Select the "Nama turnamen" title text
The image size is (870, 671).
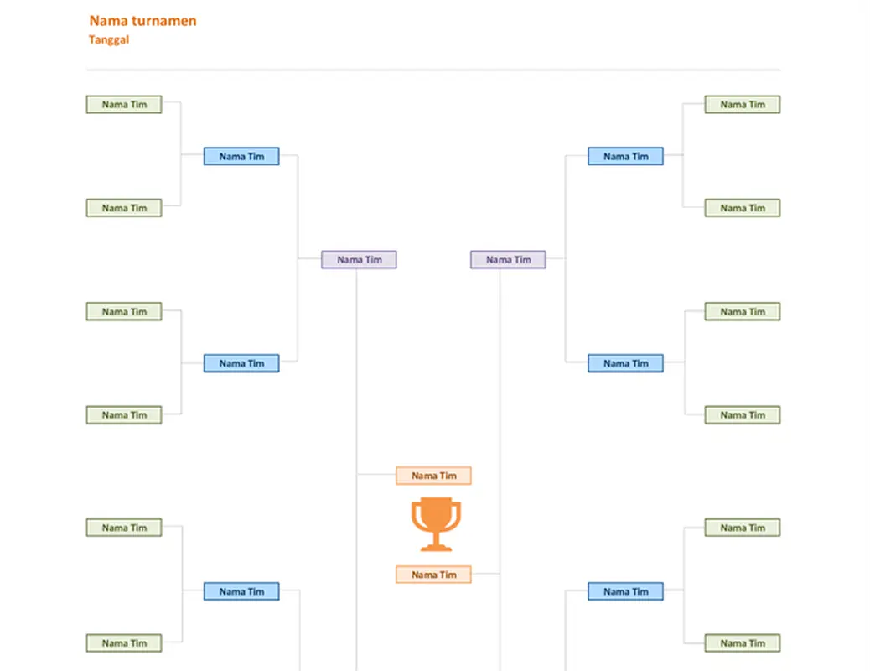click(143, 21)
